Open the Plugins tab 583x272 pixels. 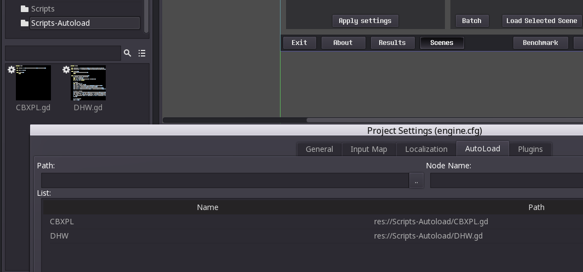pos(530,149)
